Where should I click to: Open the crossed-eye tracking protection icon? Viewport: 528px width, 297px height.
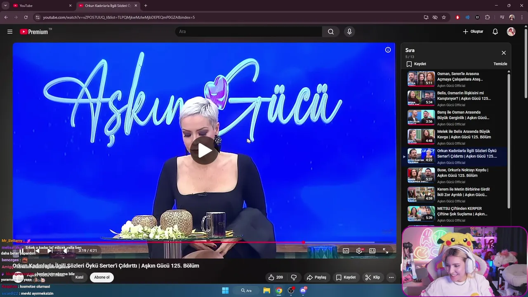[x=435, y=17]
